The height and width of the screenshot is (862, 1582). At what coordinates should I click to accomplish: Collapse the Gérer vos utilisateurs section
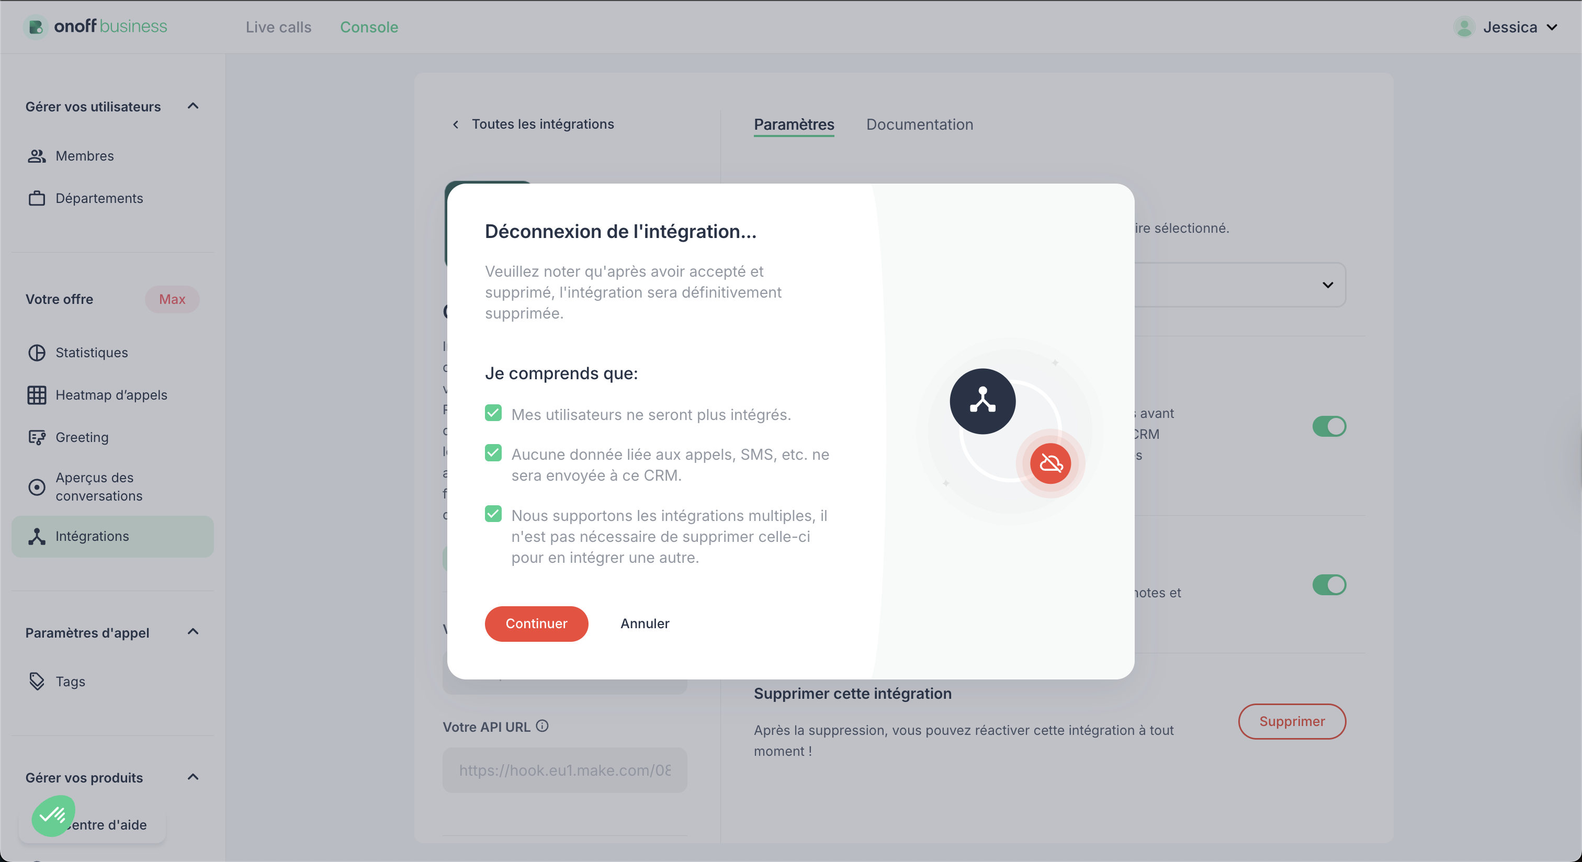coord(193,106)
